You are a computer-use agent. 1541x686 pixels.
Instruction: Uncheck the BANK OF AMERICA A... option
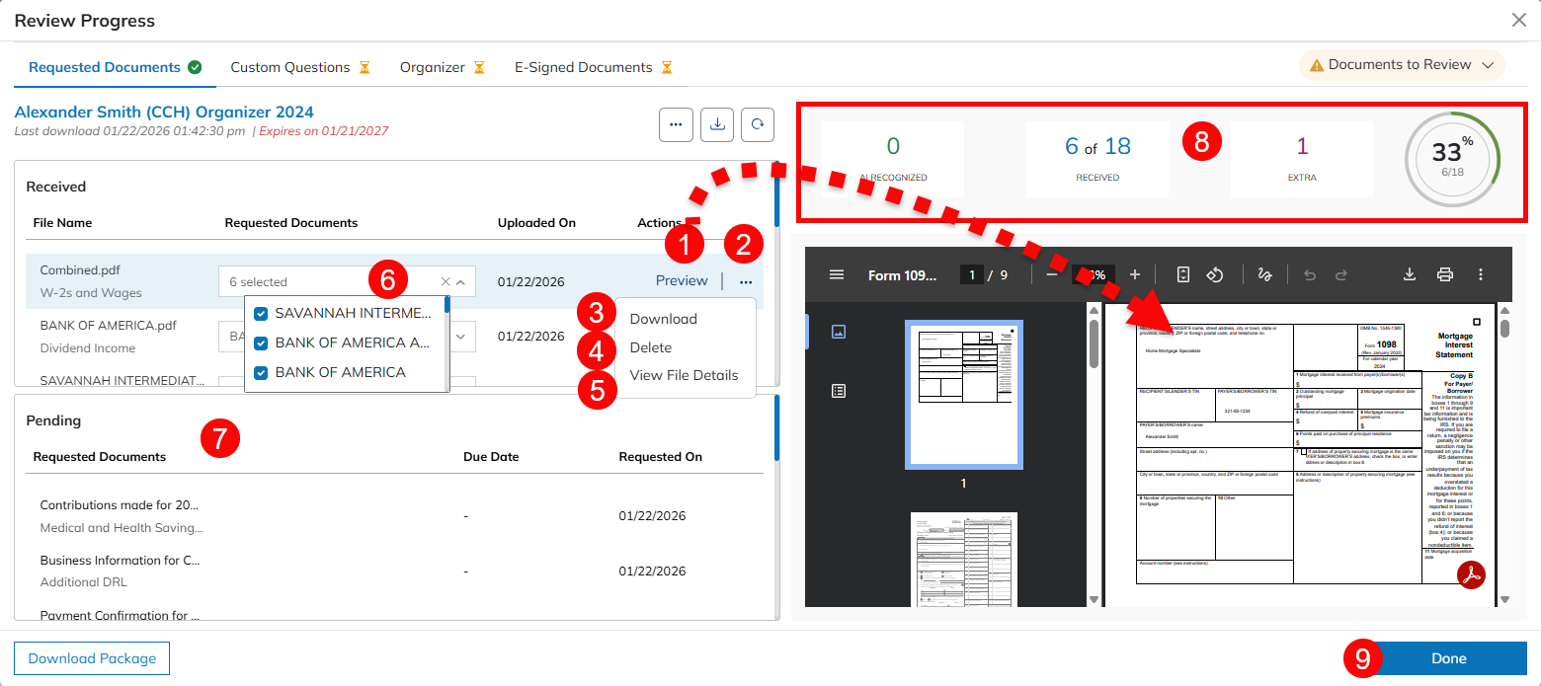click(x=261, y=343)
